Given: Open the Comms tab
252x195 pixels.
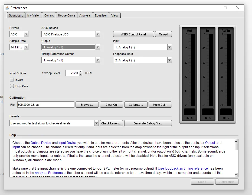Looking at the screenshot, I should (49, 15).
